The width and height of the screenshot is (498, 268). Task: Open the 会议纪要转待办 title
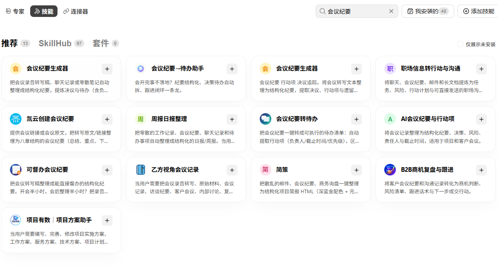[x=297, y=119]
